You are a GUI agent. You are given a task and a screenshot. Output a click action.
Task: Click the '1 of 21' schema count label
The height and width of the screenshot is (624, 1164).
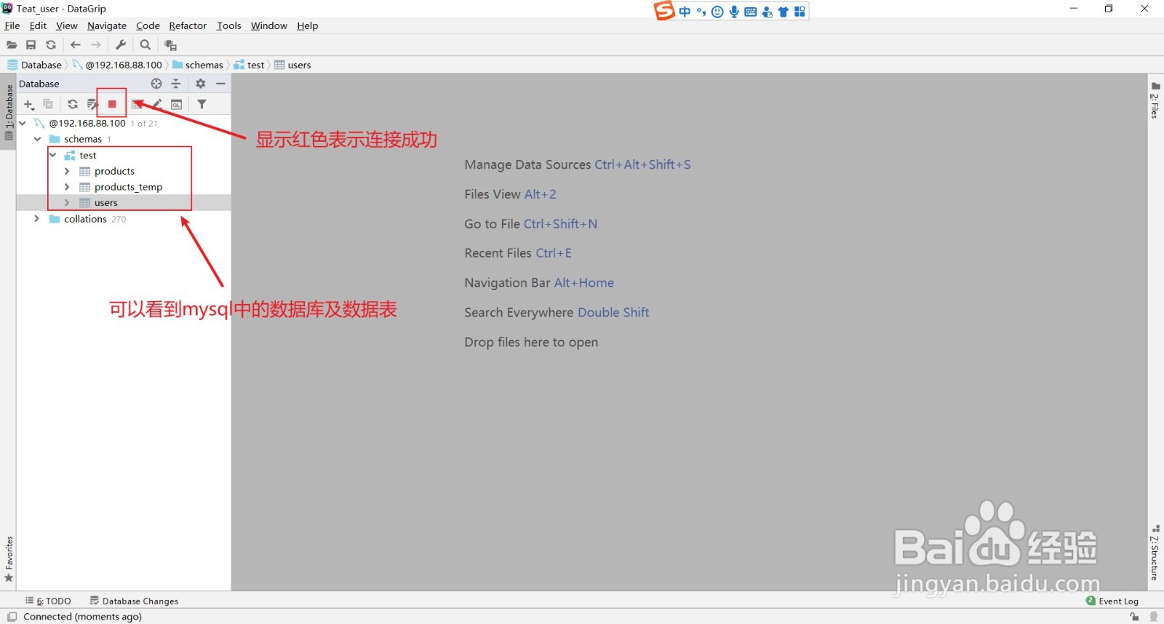click(x=144, y=124)
